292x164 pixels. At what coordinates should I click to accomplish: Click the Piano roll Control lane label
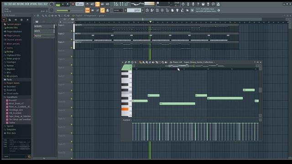point(126,120)
